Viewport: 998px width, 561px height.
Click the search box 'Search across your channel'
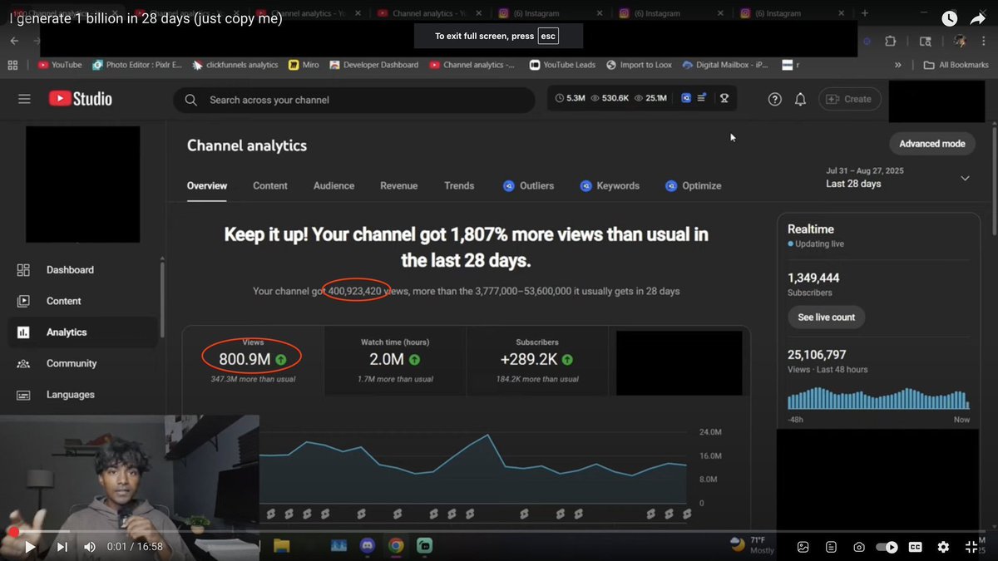coord(353,100)
